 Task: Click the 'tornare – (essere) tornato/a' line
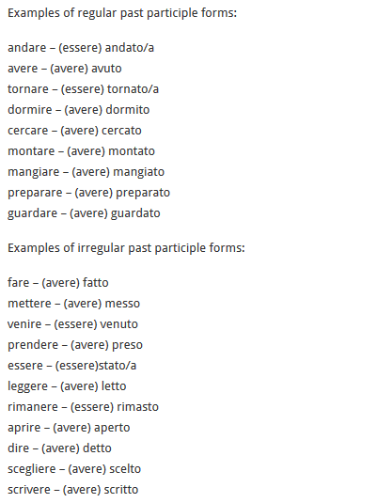(x=83, y=89)
